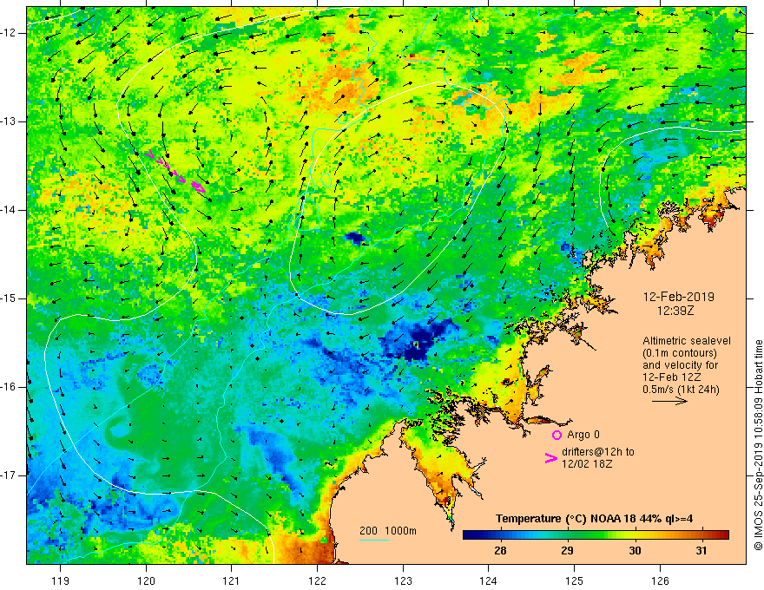Click the 'drifters@12h to' legend label
Image resolution: width=764 pixels, height=590 pixels.
[x=598, y=452]
